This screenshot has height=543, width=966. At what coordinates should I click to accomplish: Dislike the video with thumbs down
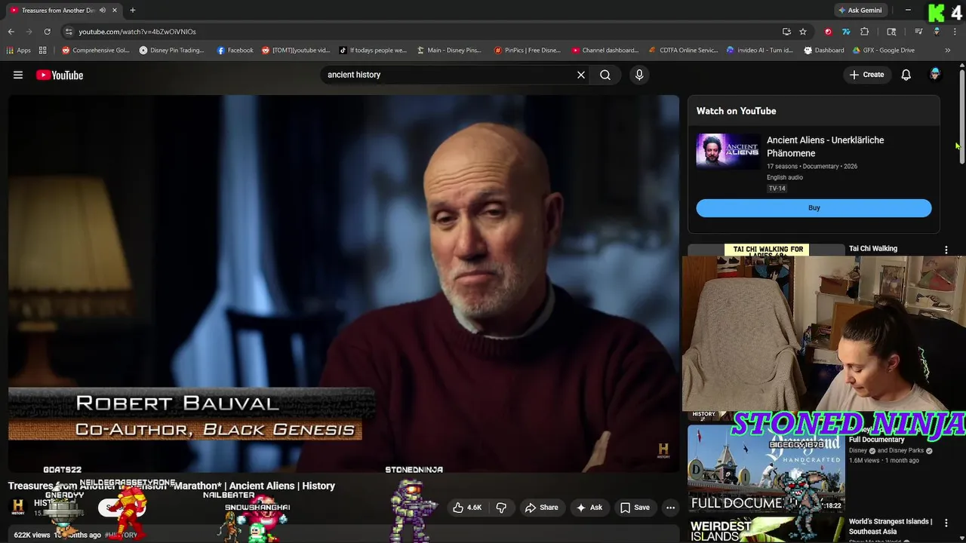(x=501, y=508)
